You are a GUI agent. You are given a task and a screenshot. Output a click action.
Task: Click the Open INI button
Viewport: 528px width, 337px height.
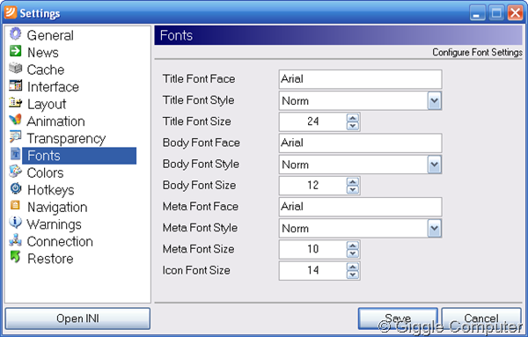pyautogui.click(x=77, y=319)
